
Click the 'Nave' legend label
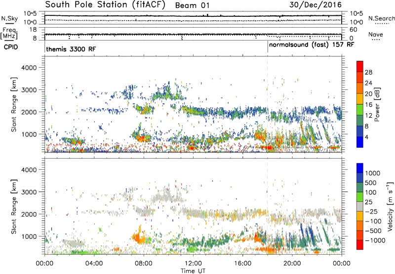click(x=375, y=34)
